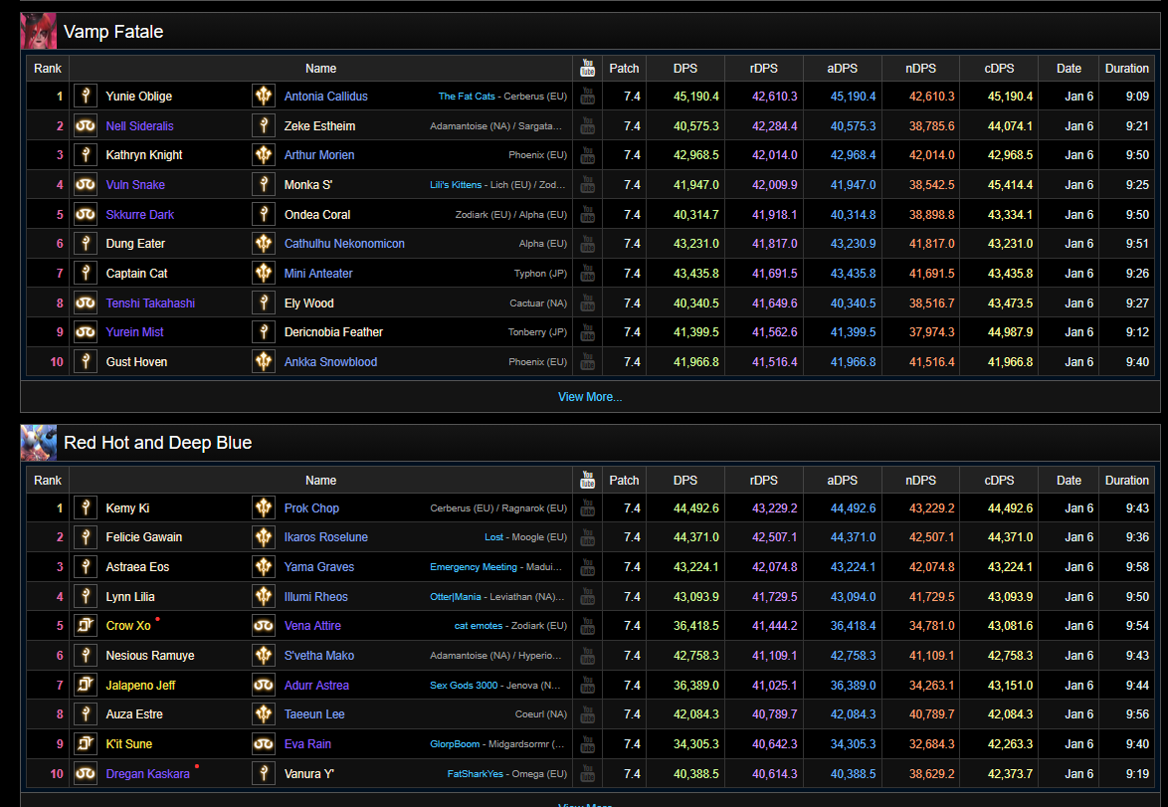The width and height of the screenshot is (1168, 807).
Task: Click job icon beside Zeke Estheim
Action: (264, 126)
